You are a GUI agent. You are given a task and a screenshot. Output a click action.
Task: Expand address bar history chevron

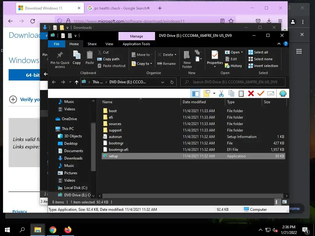(x=163, y=82)
